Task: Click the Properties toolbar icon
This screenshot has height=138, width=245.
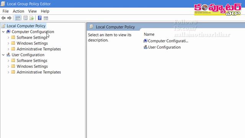Action: 26,18
